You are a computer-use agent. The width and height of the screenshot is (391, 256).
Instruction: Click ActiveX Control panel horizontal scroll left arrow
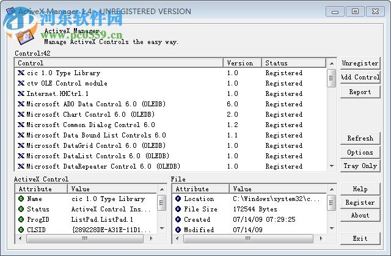(20, 238)
